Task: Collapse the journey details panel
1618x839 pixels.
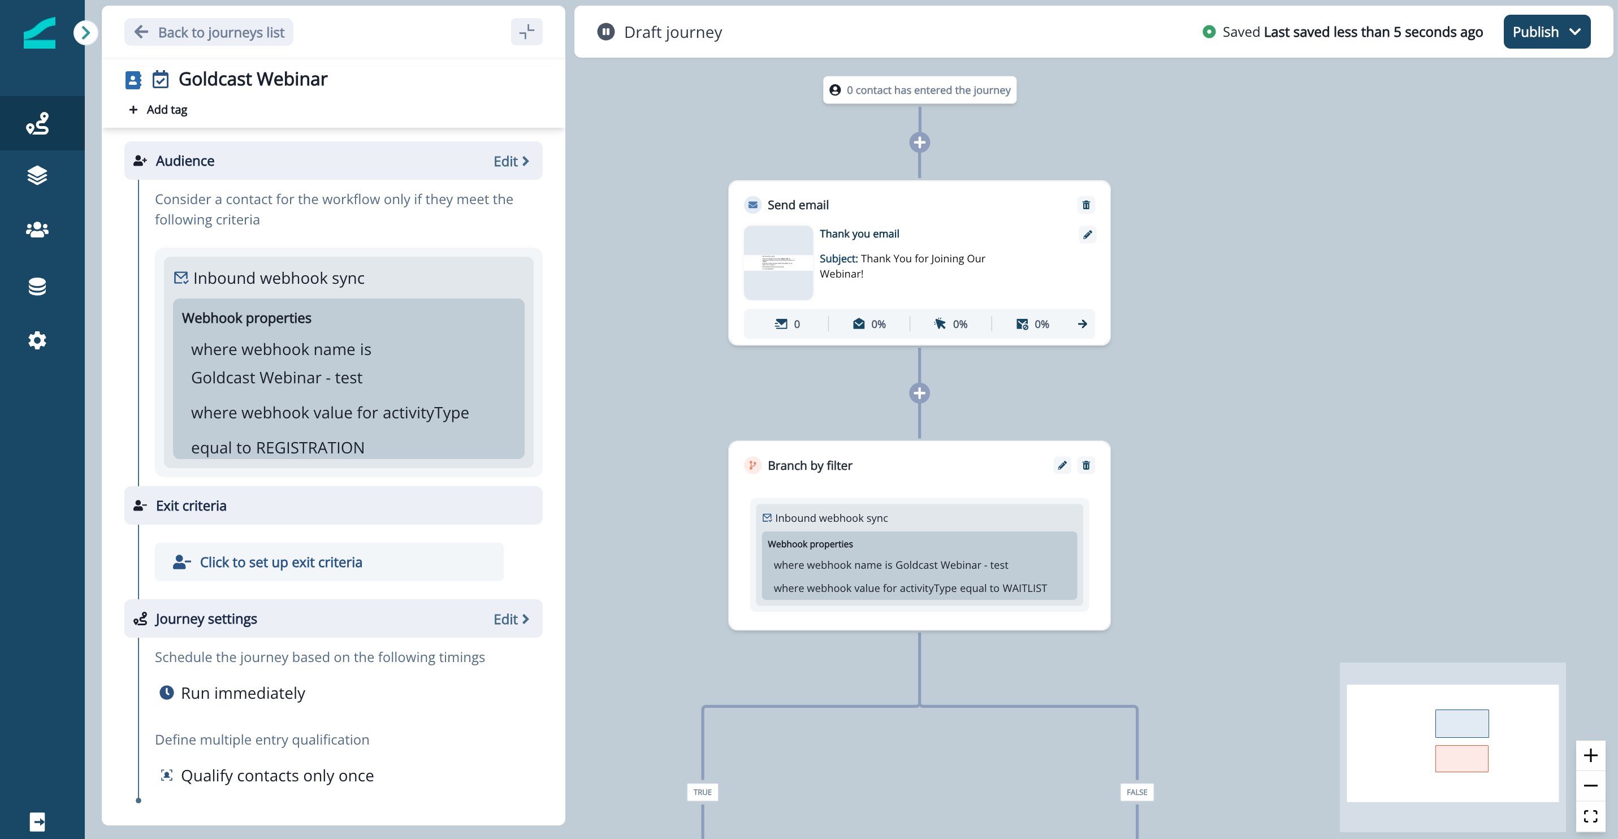Action: pos(526,32)
